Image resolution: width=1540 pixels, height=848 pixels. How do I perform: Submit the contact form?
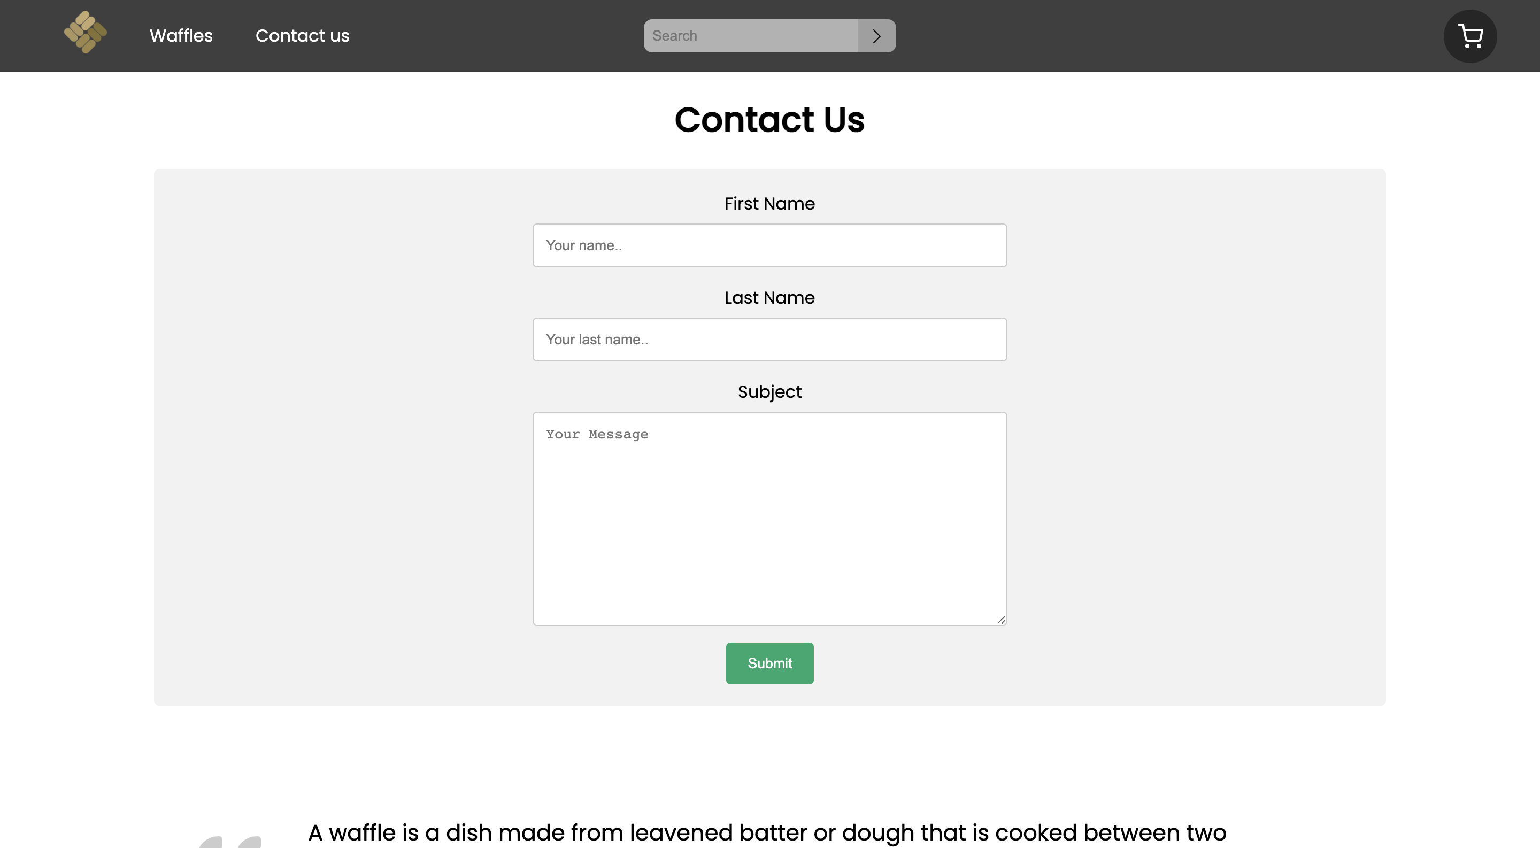pos(769,664)
